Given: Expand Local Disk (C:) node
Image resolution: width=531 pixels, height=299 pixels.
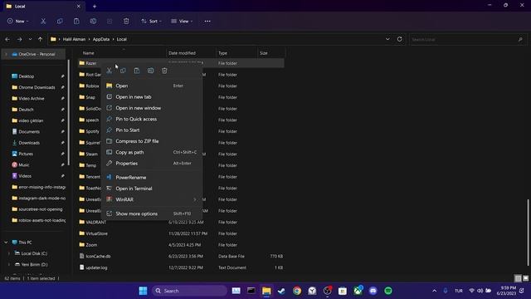Looking at the screenshot, I should pyautogui.click(x=9, y=253).
